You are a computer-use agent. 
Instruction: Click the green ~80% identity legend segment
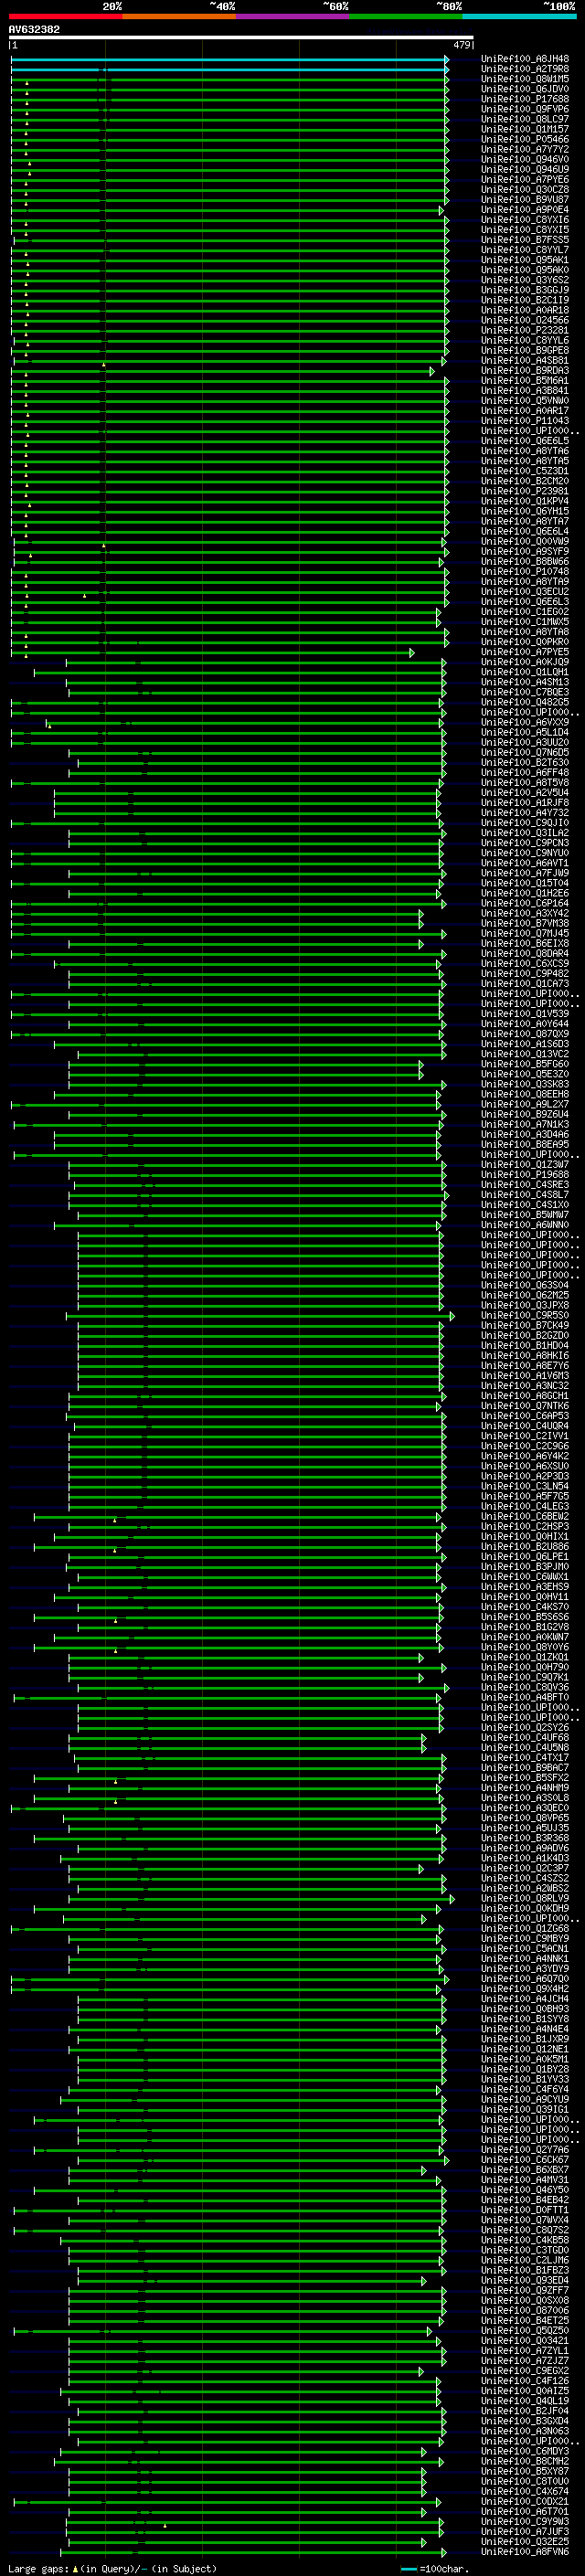point(406,16)
